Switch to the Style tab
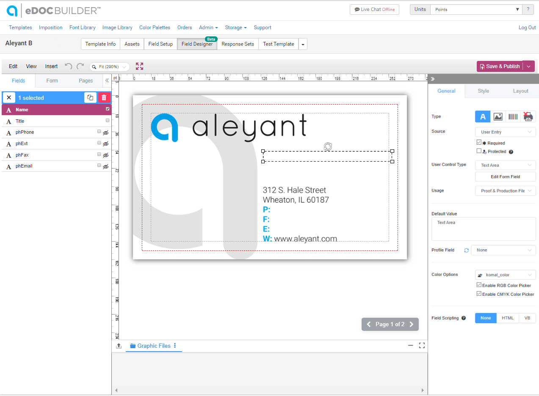Screen dimensions: 539x396 coord(483,91)
